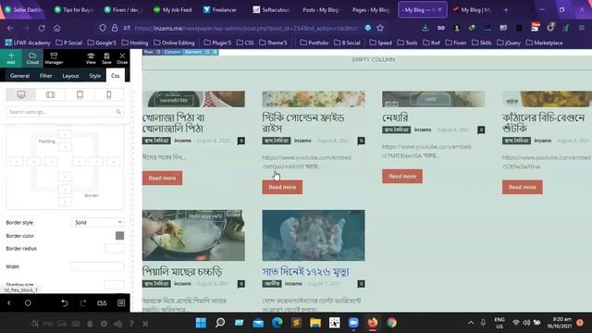Image resolution: width=592 pixels, height=333 pixels.
Task: Open the Border color swatch
Action: (x=119, y=236)
